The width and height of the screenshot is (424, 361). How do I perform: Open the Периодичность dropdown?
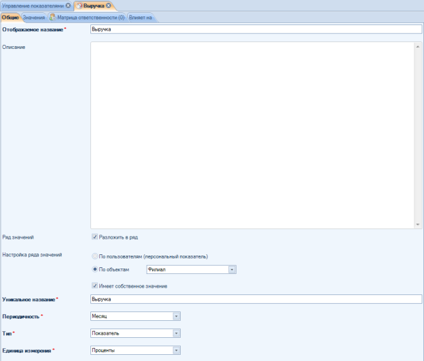[x=177, y=315]
